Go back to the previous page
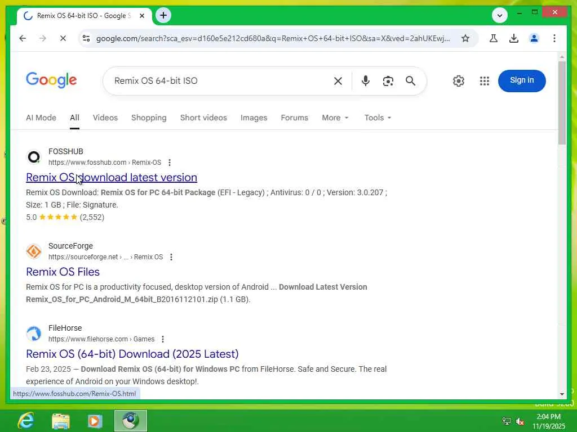Screen dimensions: 577x432 click(x=23, y=38)
